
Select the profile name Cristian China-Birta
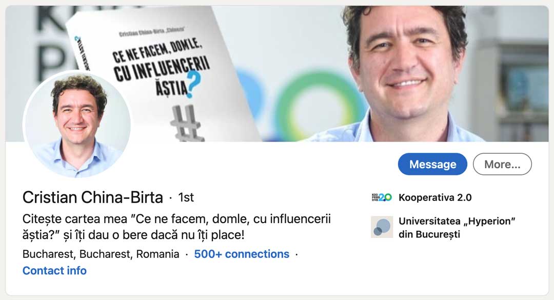[x=92, y=197]
